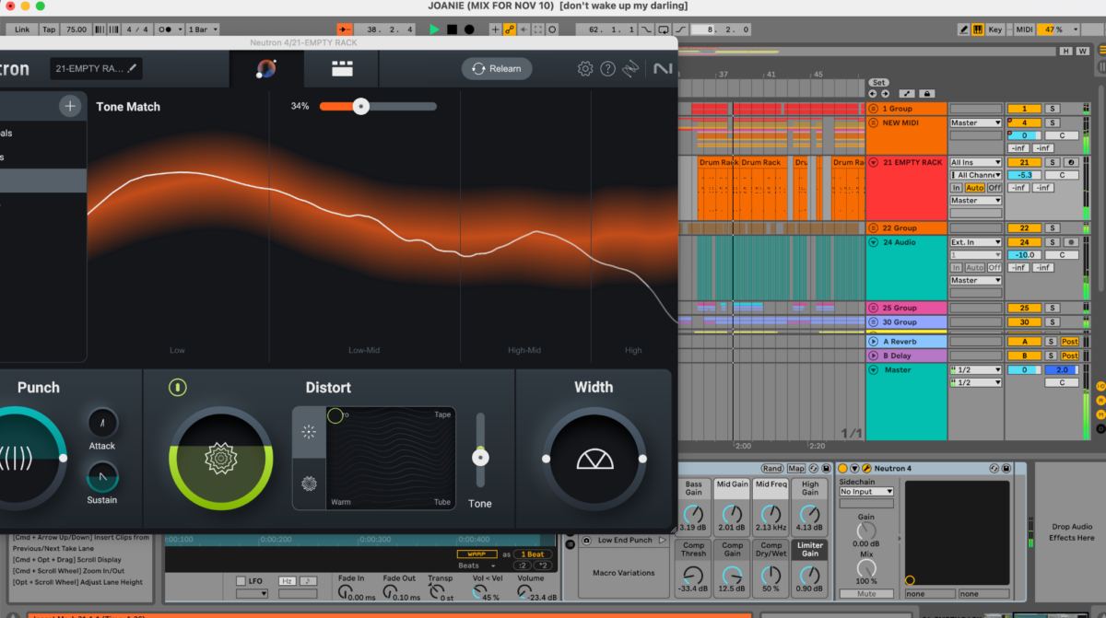
Task: Open Ext. In input dropdown on track 24
Action: (976, 242)
